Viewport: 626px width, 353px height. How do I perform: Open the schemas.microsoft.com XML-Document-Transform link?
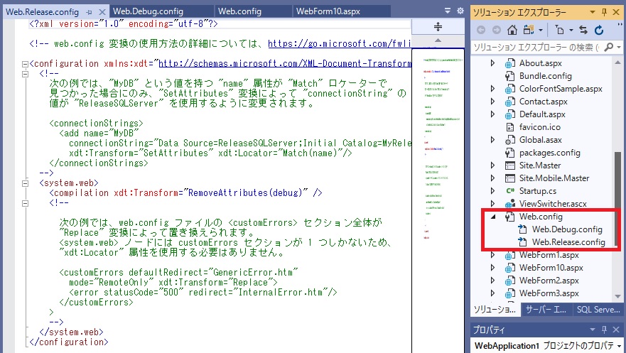pos(285,63)
